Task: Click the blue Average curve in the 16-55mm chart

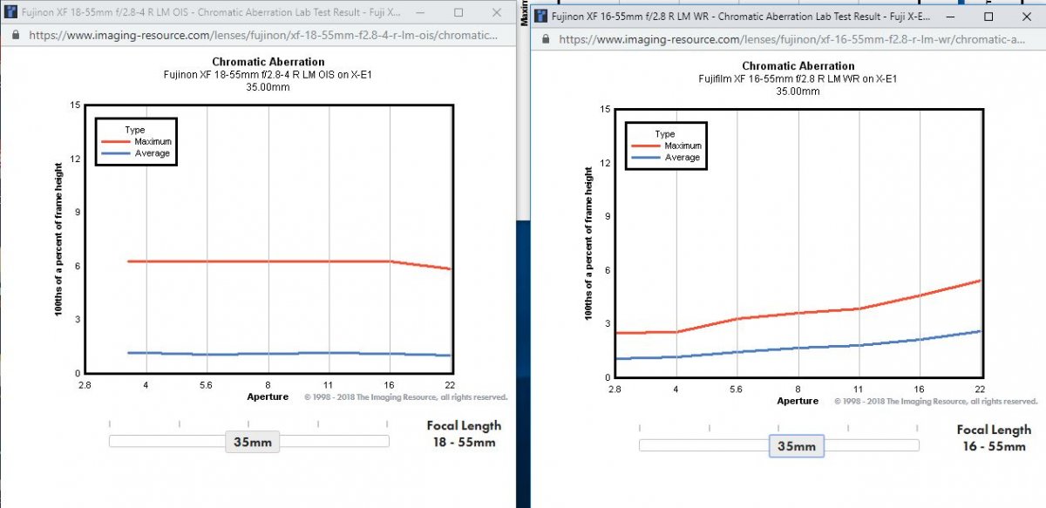Action: coord(798,346)
